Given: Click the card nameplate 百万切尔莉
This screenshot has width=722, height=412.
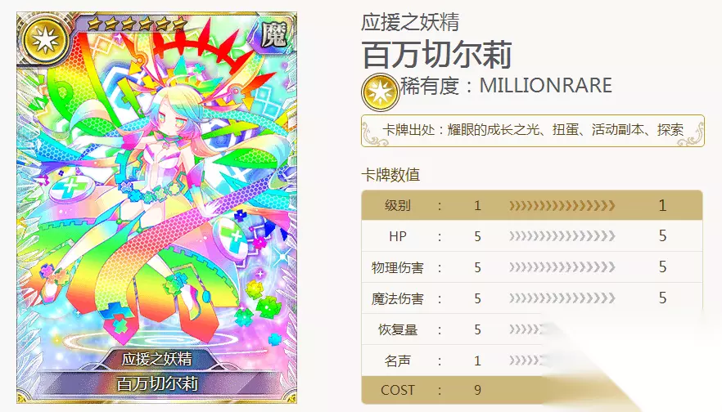Looking at the screenshot, I should (157, 383).
